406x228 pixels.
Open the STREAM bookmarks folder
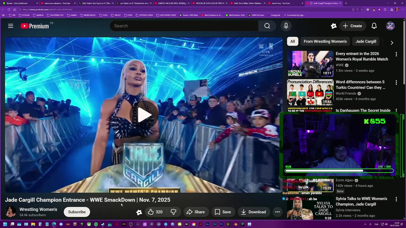coord(24,15)
